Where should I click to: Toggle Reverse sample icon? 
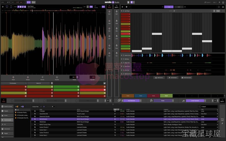coord(42,77)
